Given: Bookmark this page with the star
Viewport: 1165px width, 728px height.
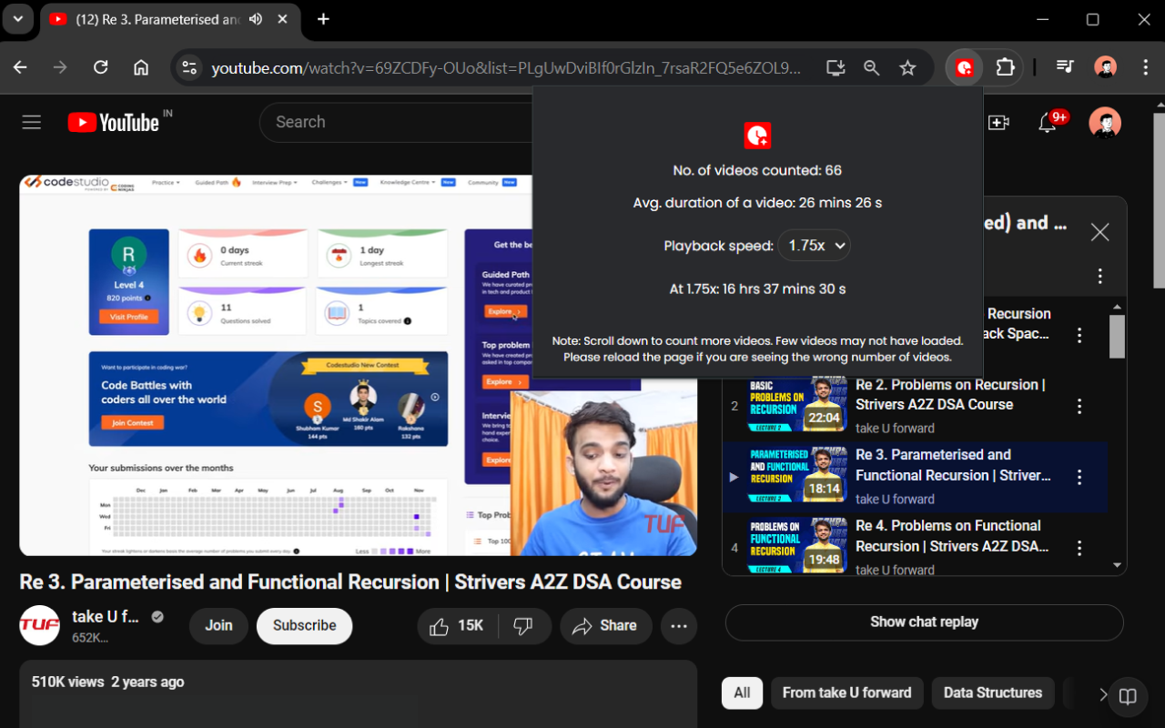Looking at the screenshot, I should coord(907,67).
